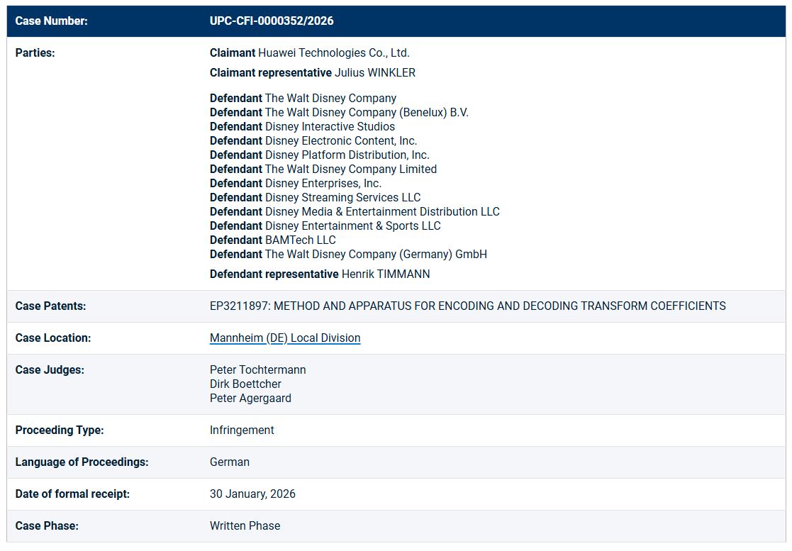792x551 pixels.
Task: Click the Case Patents row label
Action: tap(50, 306)
